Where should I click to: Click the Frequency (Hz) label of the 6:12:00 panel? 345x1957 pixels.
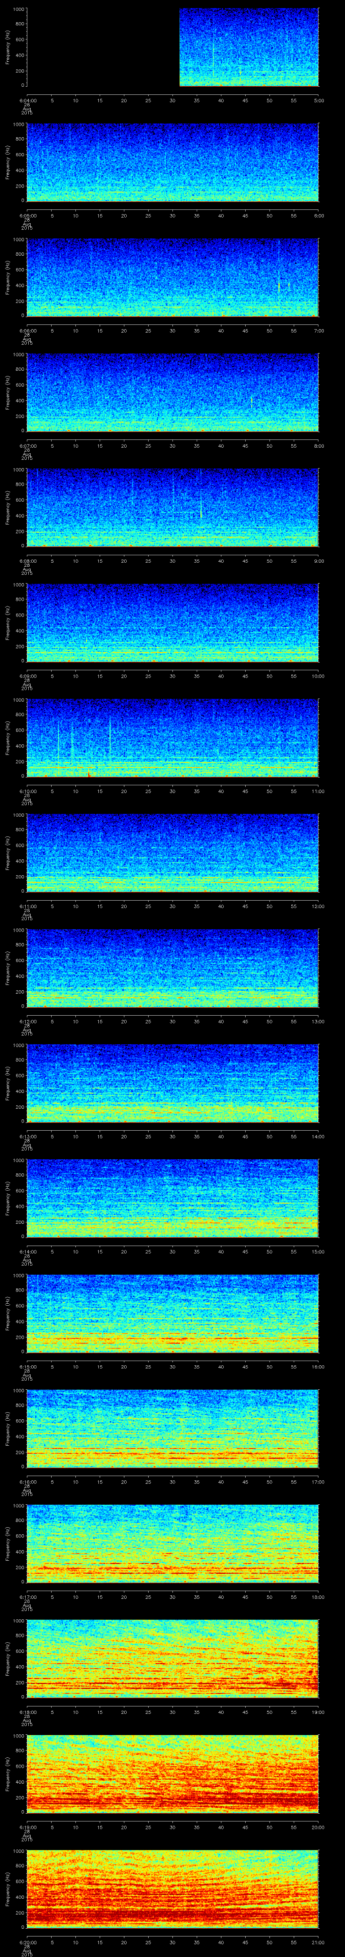click(x=8, y=969)
